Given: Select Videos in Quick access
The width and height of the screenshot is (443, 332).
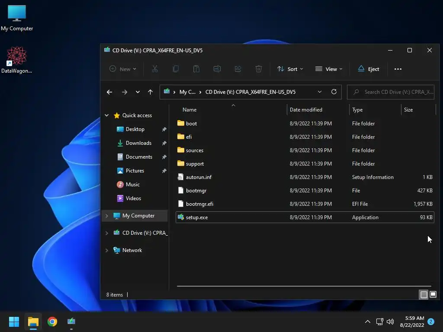Looking at the screenshot, I should point(133,198).
